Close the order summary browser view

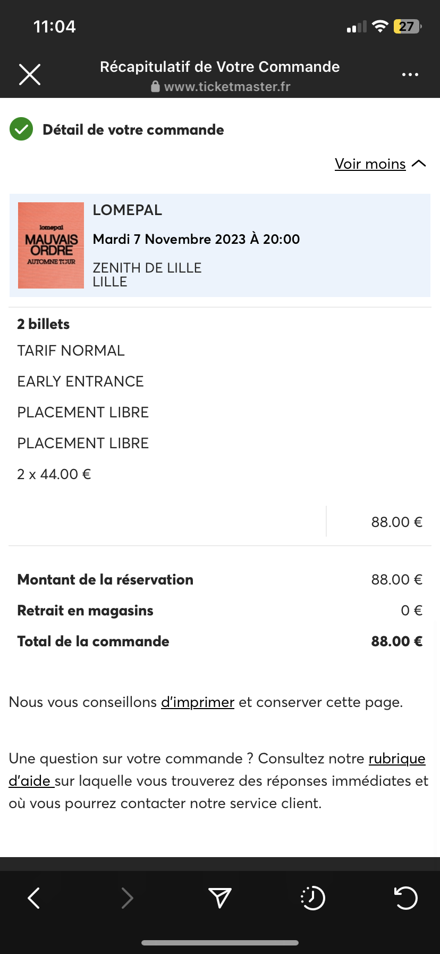30,75
